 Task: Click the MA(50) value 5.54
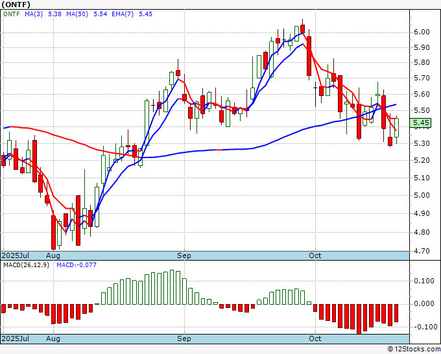click(x=100, y=14)
